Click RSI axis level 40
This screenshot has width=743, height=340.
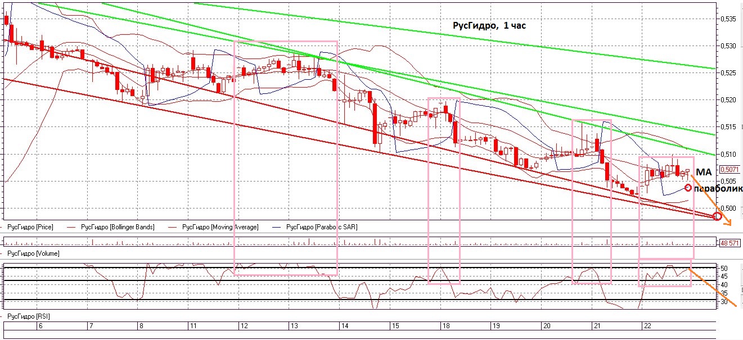coord(724,284)
